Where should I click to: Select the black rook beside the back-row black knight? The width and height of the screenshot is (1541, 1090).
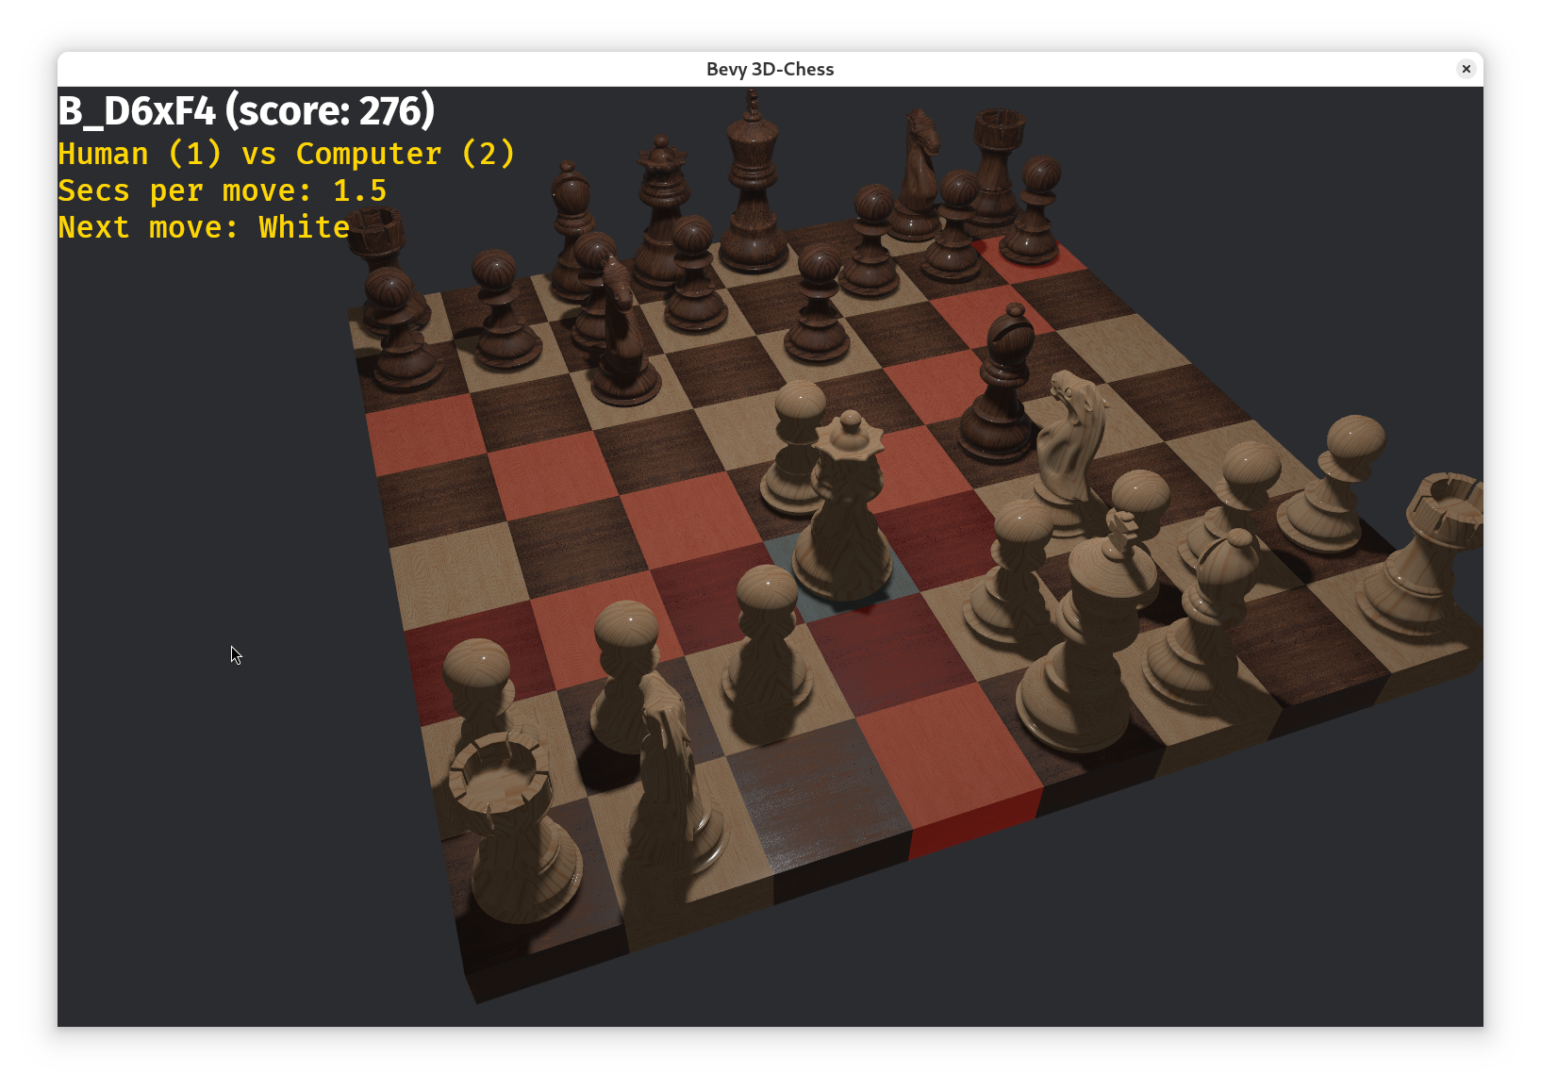click(996, 170)
